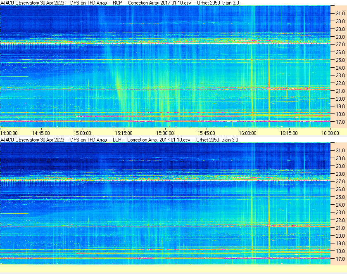The height and width of the screenshot is (274, 347).
Task: Click inside the LCP spectrogram plot
Action: click(x=165, y=203)
